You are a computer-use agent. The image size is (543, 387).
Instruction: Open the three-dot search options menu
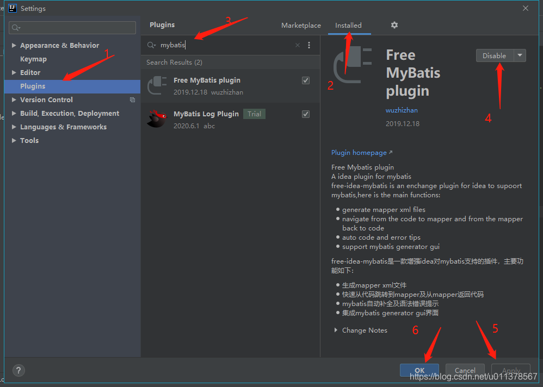[309, 45]
